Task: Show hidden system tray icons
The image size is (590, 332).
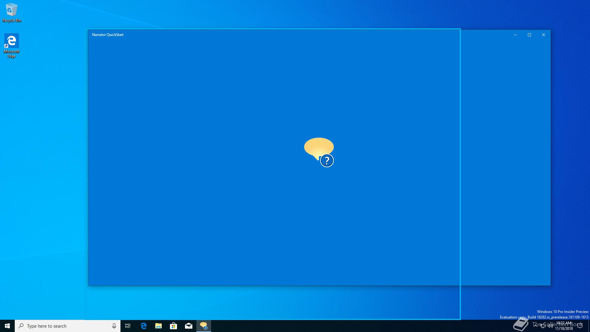Action: tap(536, 326)
